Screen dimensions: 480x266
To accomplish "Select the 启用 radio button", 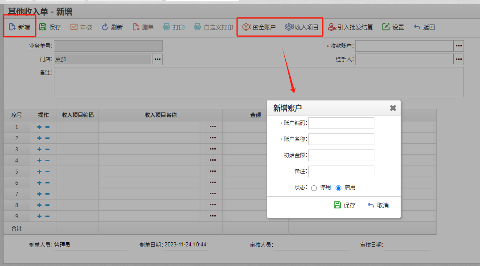I will (x=338, y=188).
